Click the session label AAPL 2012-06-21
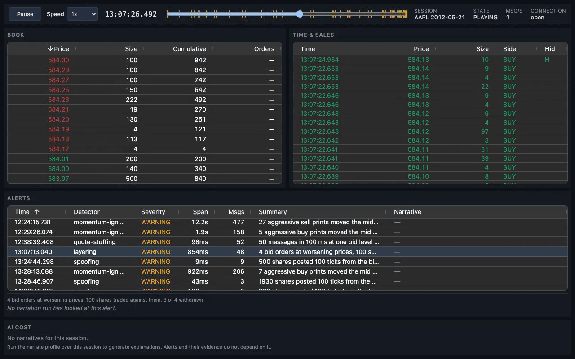Screen dimensions: 575x359 (x=439, y=18)
